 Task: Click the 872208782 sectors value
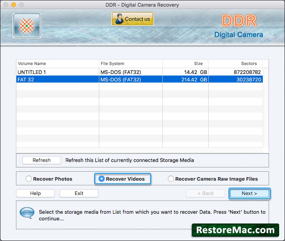click(x=247, y=72)
